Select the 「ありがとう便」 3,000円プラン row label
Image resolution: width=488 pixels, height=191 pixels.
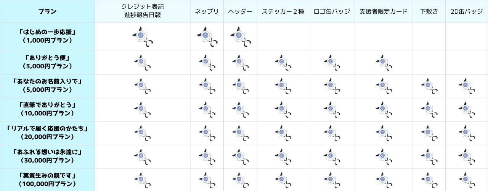tap(47, 62)
